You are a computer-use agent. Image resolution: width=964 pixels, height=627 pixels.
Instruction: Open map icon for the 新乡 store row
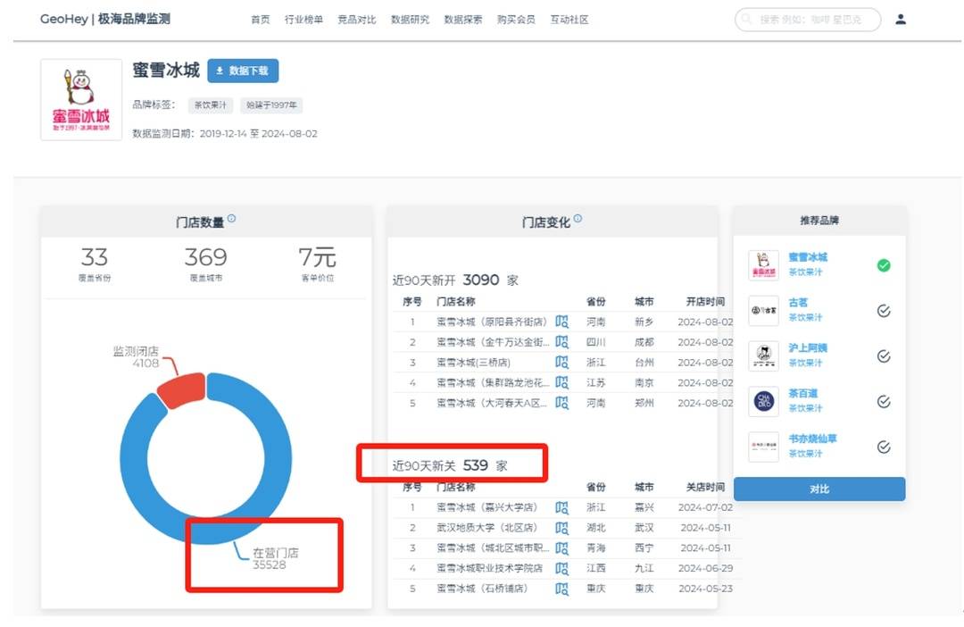(562, 322)
